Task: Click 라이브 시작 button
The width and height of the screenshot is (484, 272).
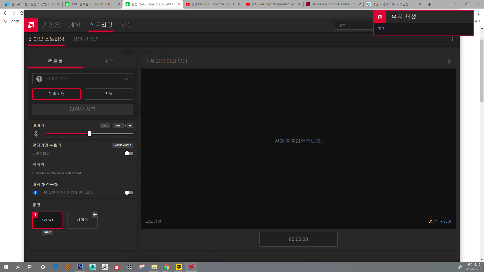Action: click(x=83, y=109)
